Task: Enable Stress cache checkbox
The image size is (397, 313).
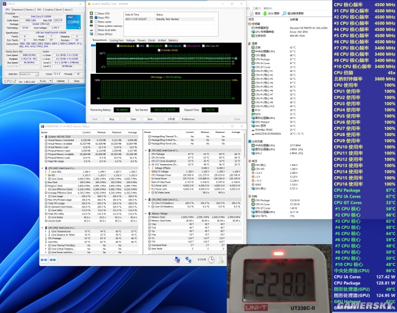Action: (97, 22)
